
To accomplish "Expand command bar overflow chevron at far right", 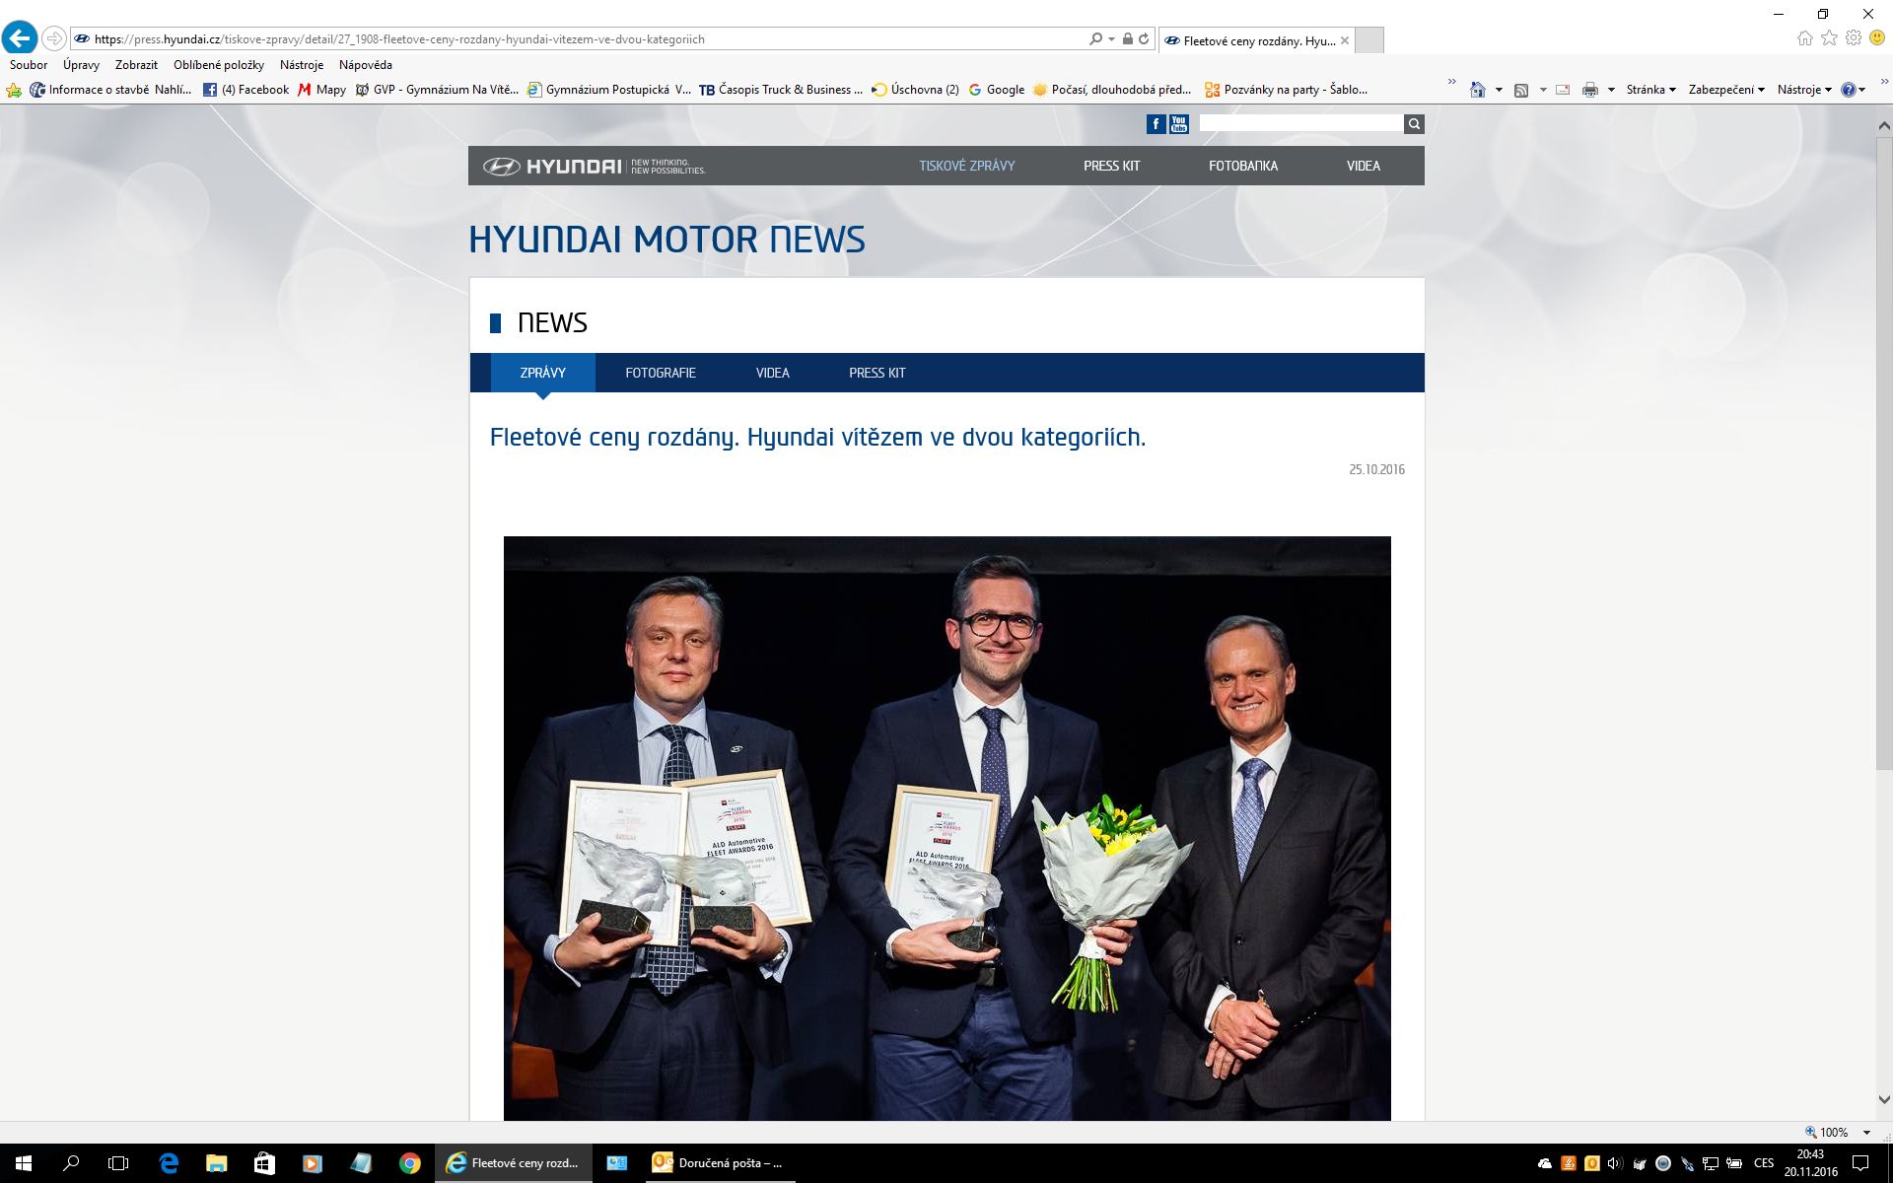I will pos(1882,83).
